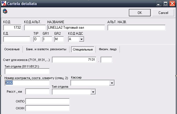Open the Тип отдела combo box
The width and height of the screenshot is (177, 114).
pos(93,92)
